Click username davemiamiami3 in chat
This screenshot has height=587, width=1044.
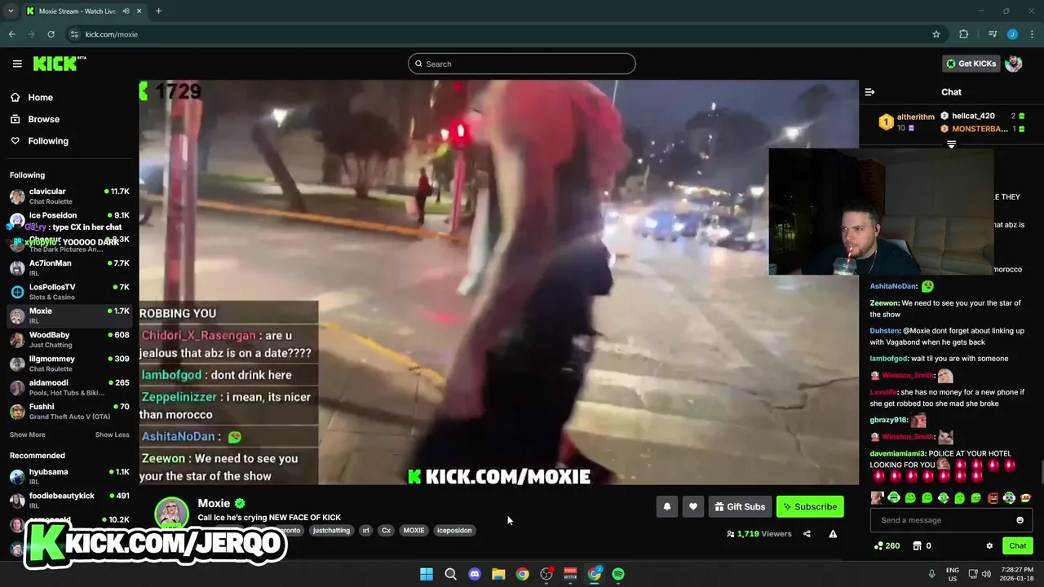pos(897,453)
